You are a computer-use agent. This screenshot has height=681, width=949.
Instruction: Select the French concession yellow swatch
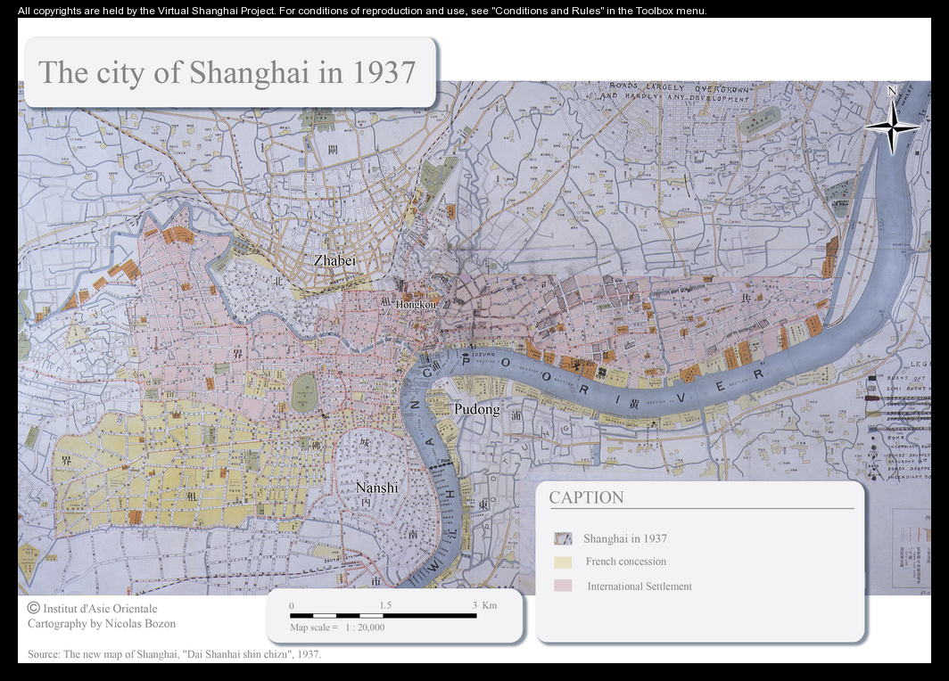(x=562, y=562)
